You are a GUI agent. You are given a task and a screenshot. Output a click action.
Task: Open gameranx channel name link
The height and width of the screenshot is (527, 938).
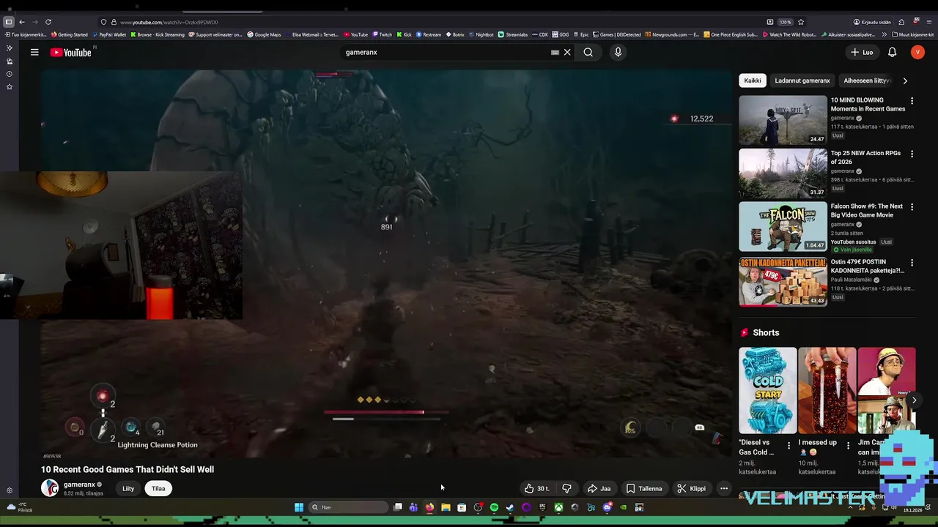tap(79, 485)
